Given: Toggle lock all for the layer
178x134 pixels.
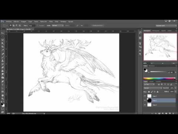Looking at the screenshot, I should coord(158,92).
